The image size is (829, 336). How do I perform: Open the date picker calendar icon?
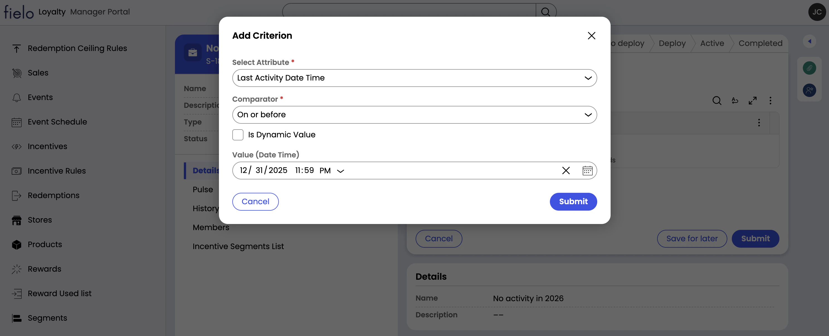[588, 170]
